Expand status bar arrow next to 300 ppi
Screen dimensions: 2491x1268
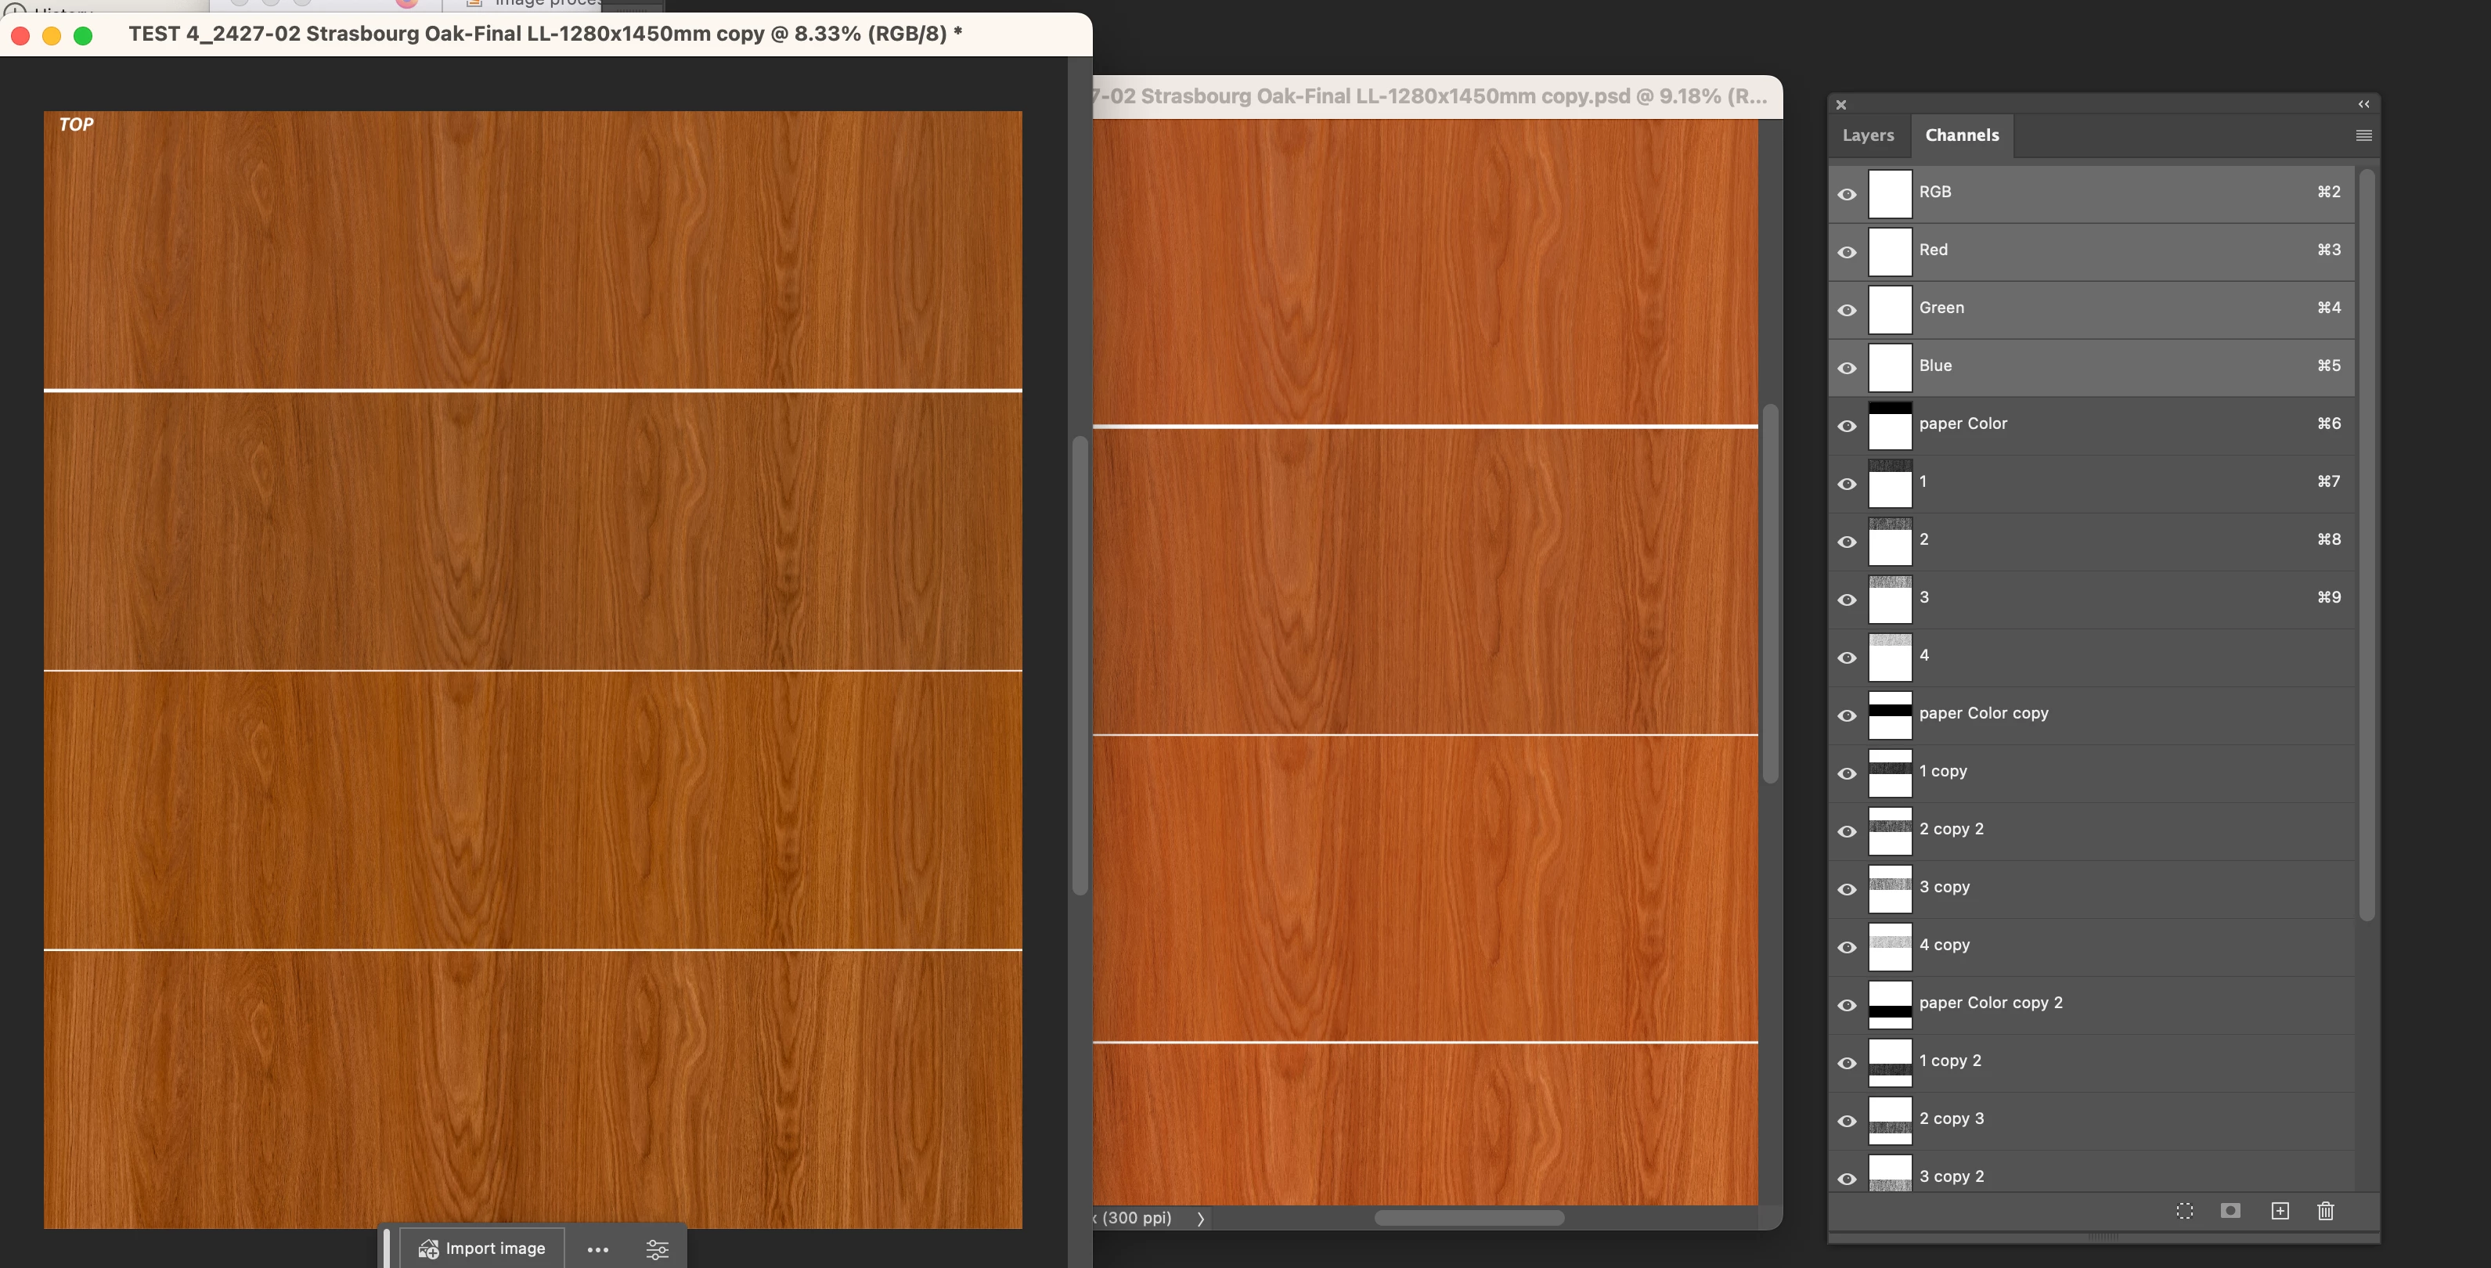(1200, 1219)
